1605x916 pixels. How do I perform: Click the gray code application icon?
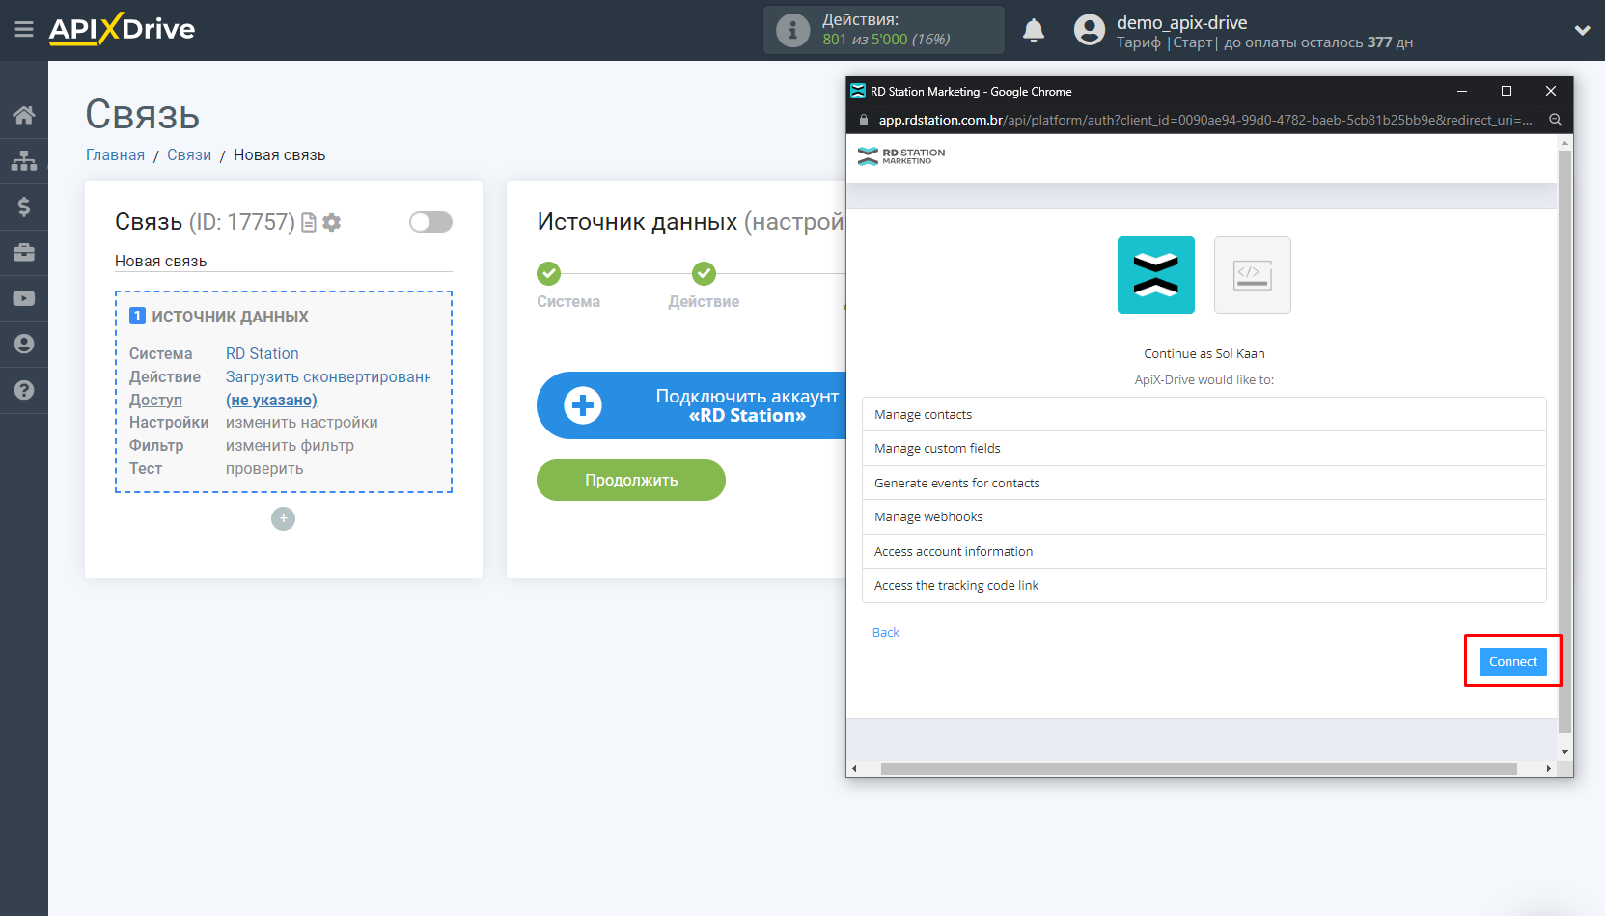pos(1253,275)
